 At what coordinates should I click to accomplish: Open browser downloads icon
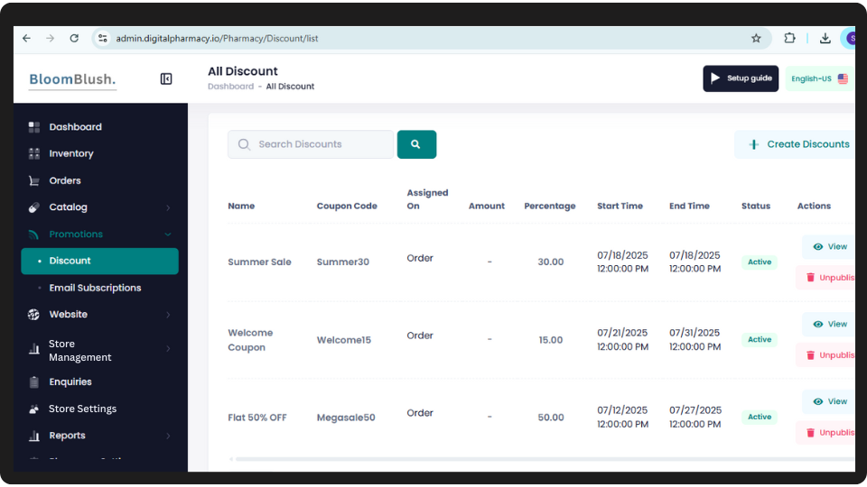tap(825, 38)
